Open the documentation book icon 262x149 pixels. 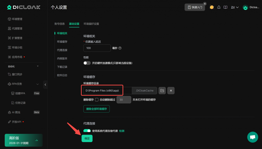point(225,7)
